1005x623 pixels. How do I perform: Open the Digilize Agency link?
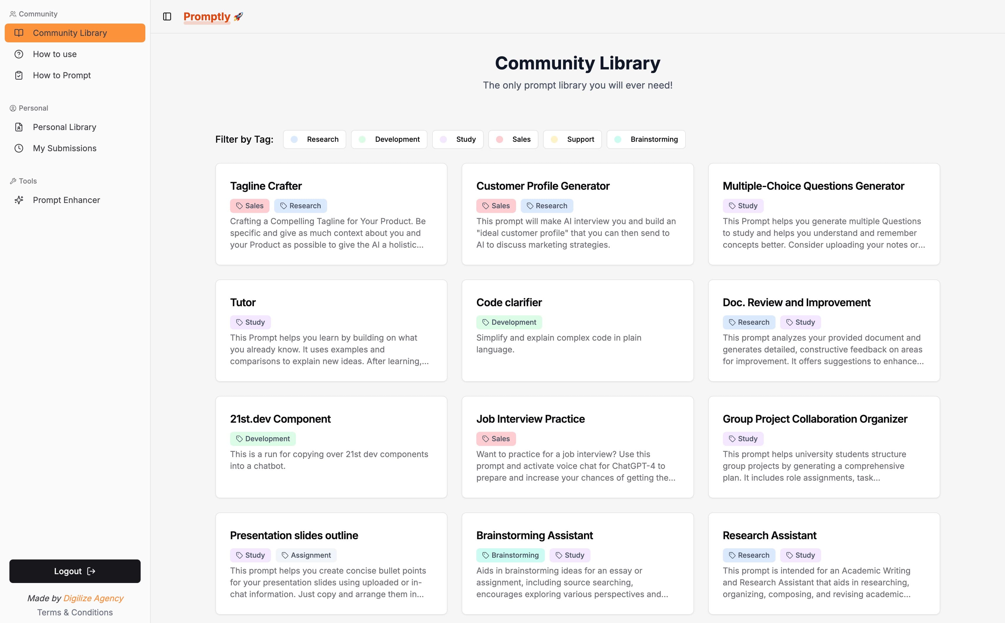click(x=93, y=598)
